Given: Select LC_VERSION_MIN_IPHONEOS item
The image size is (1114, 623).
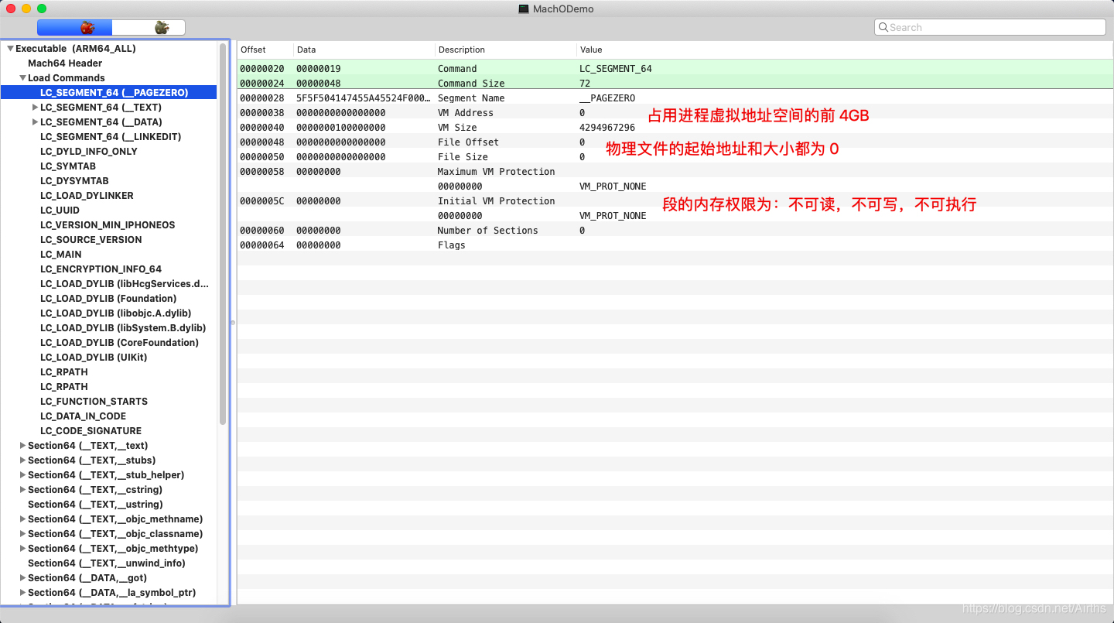Looking at the screenshot, I should point(108,224).
